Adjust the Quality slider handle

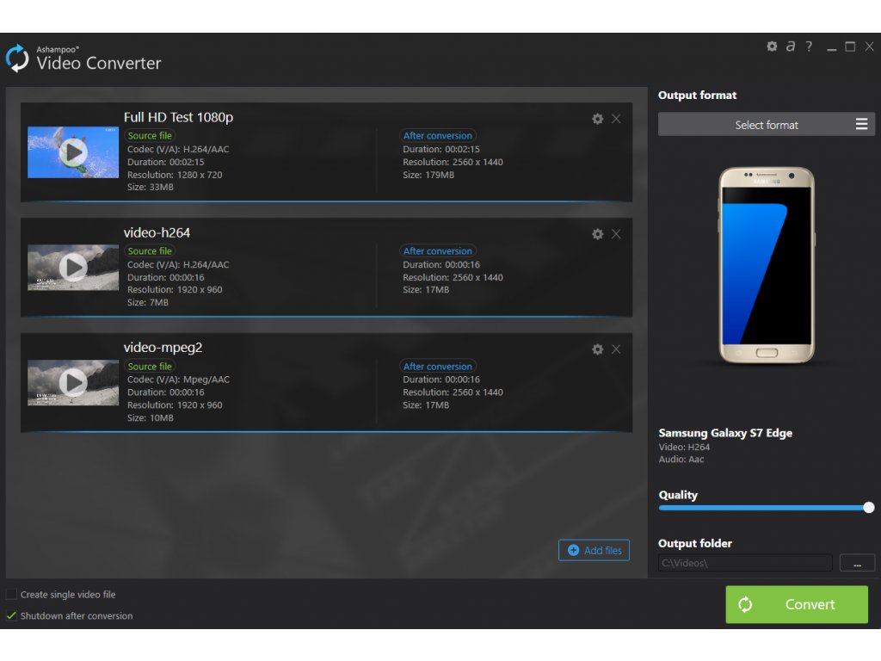point(868,508)
